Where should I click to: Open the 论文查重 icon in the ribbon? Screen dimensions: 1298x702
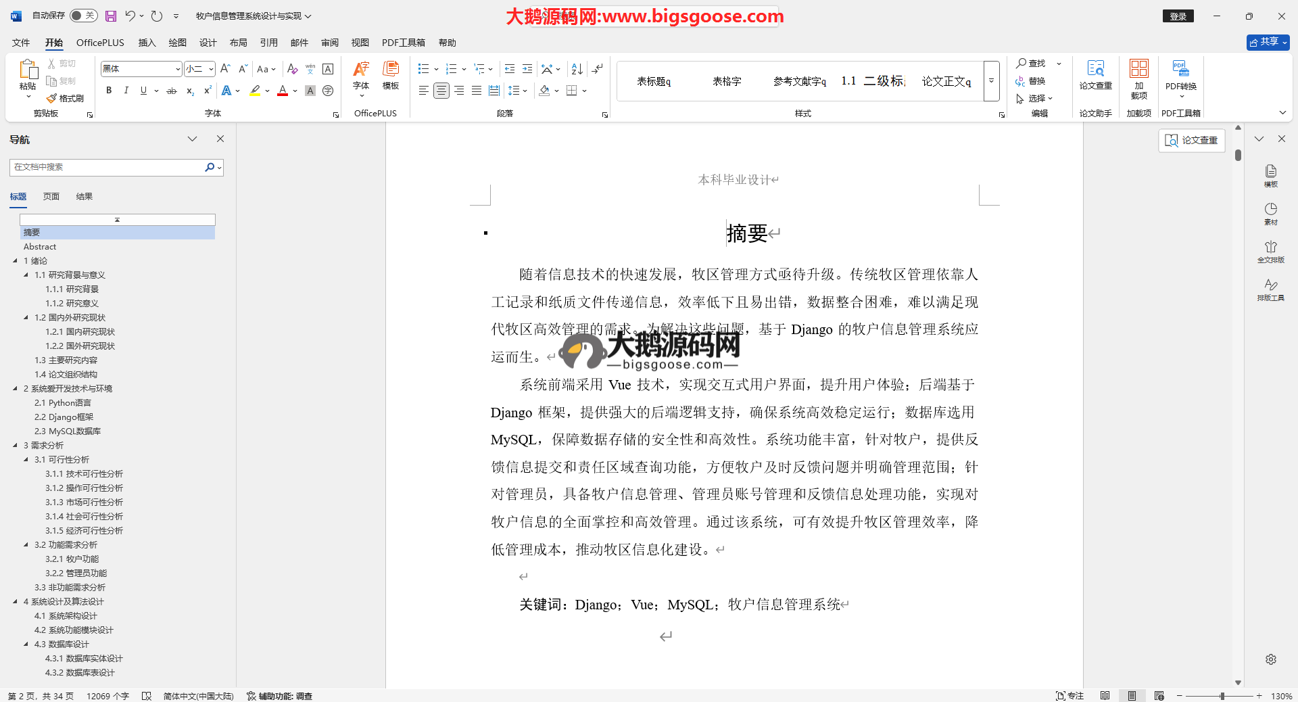(1095, 74)
